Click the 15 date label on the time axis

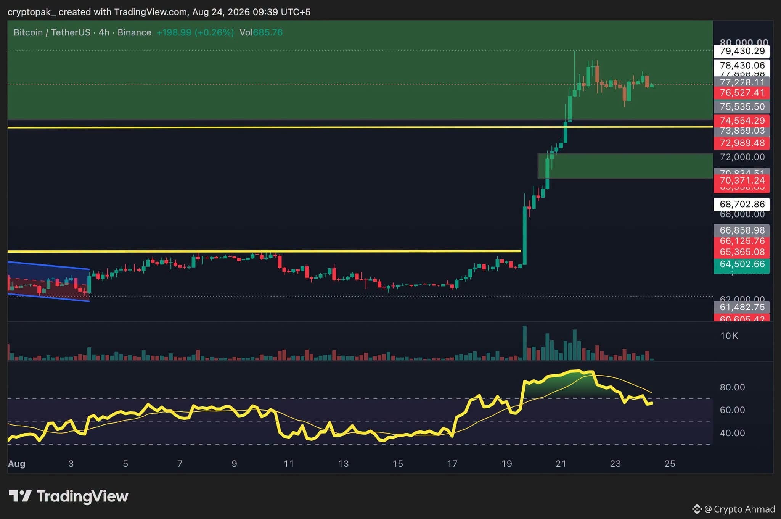pos(398,464)
